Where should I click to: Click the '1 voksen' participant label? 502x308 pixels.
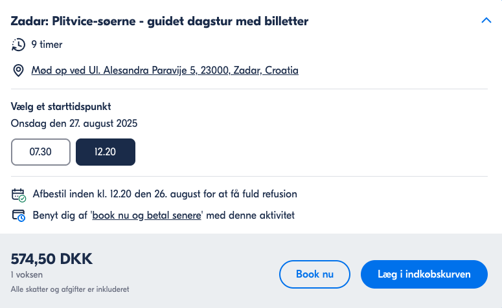27,275
